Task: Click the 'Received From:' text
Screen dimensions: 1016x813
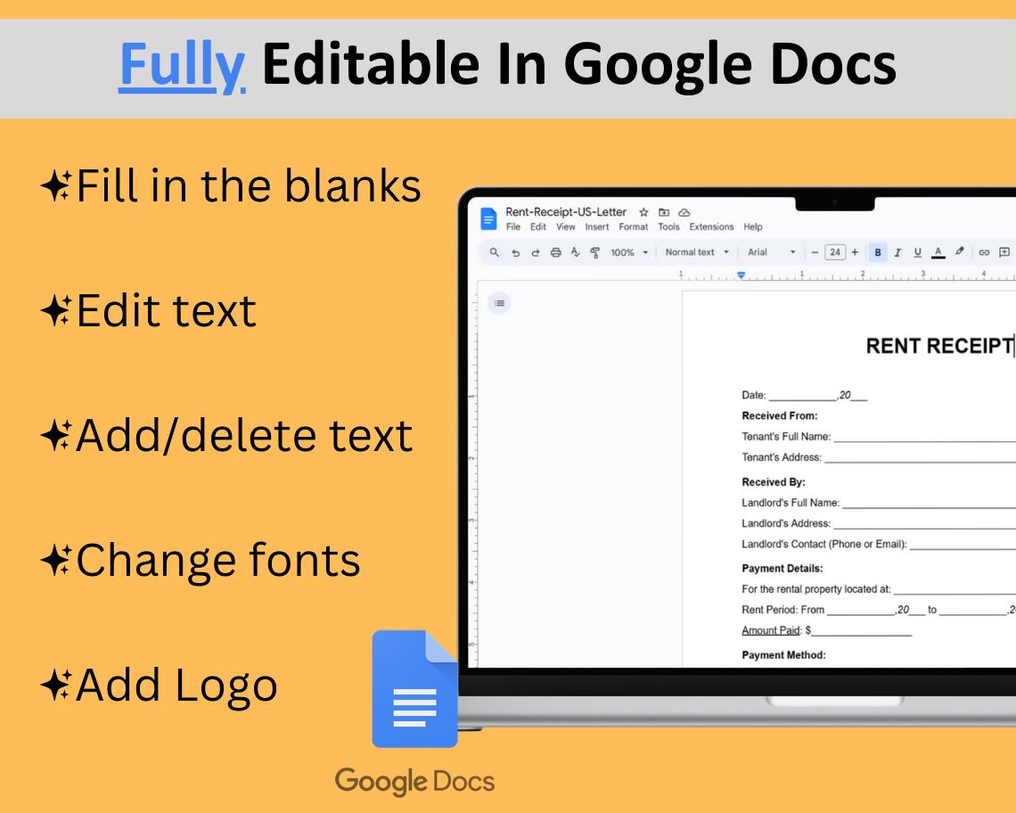Action: 780,415
